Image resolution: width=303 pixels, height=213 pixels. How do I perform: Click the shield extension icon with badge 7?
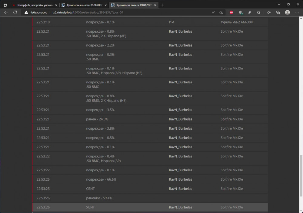click(241, 12)
